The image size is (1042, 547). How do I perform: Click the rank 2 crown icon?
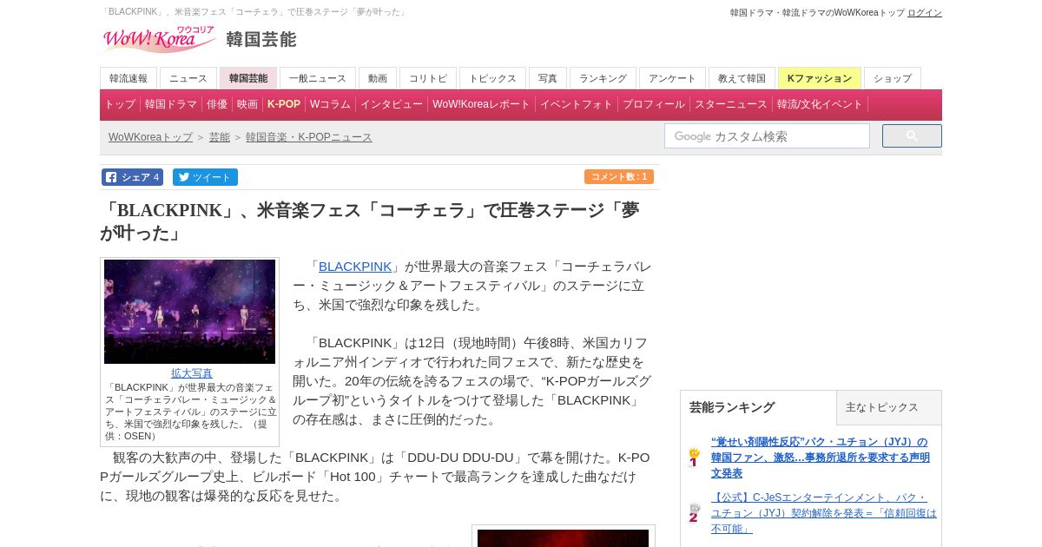tap(694, 513)
